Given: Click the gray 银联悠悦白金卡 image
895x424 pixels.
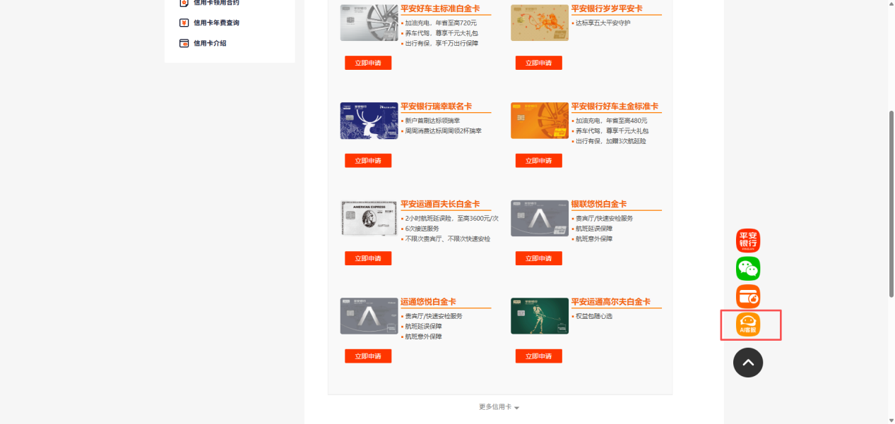Looking at the screenshot, I should [x=540, y=218].
